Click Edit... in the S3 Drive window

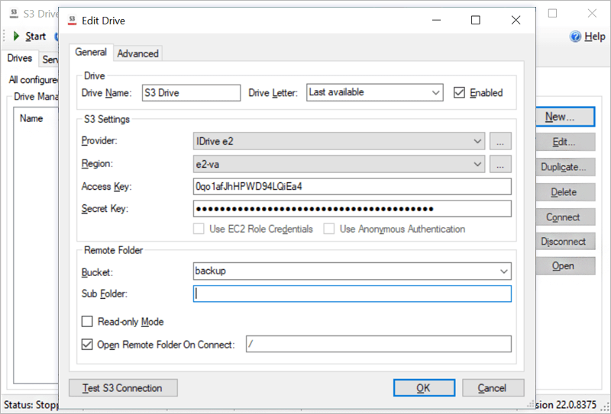point(565,142)
